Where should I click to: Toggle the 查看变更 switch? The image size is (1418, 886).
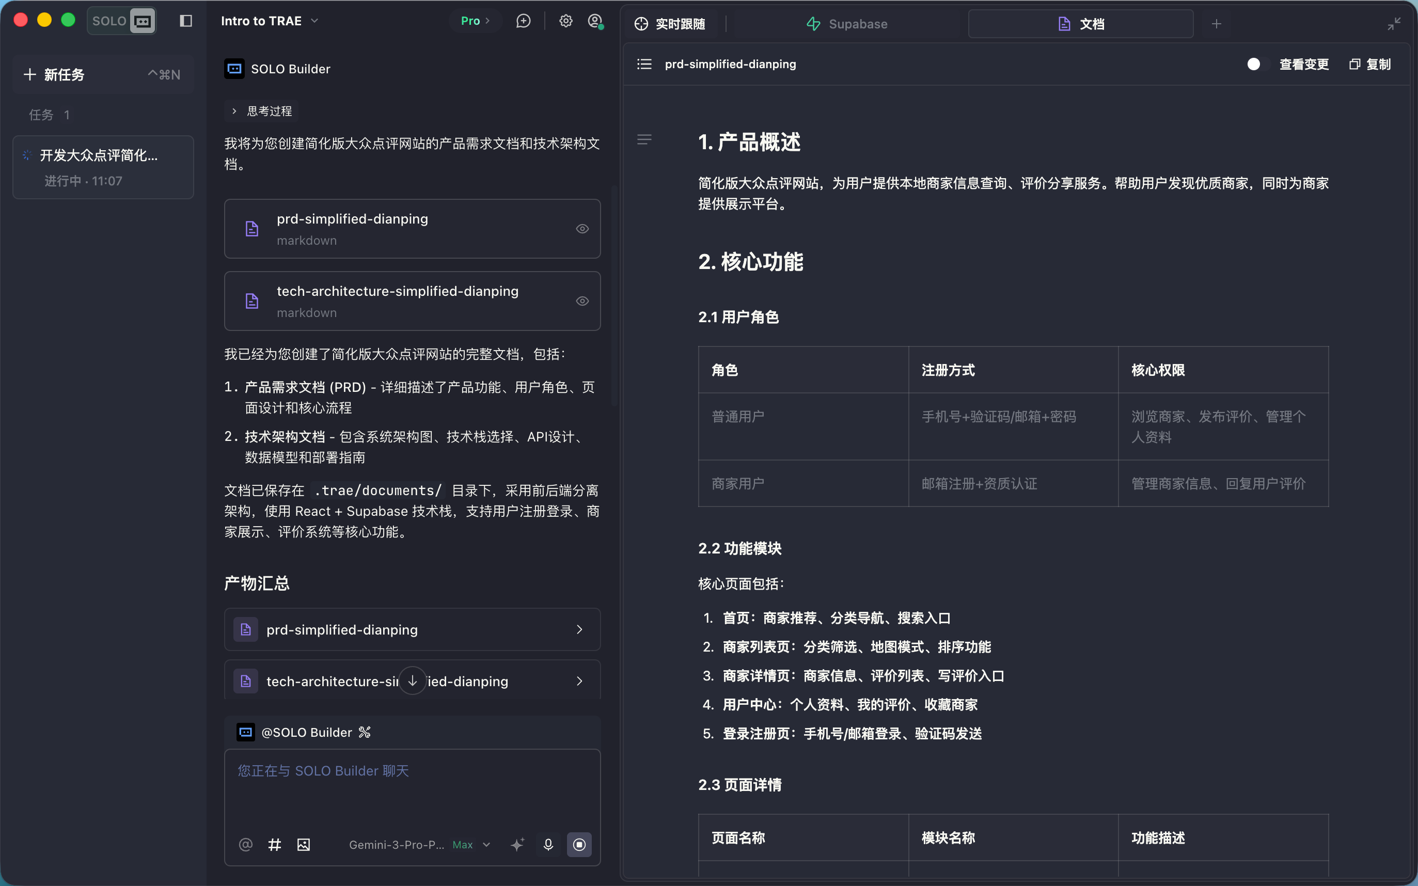click(x=1254, y=65)
